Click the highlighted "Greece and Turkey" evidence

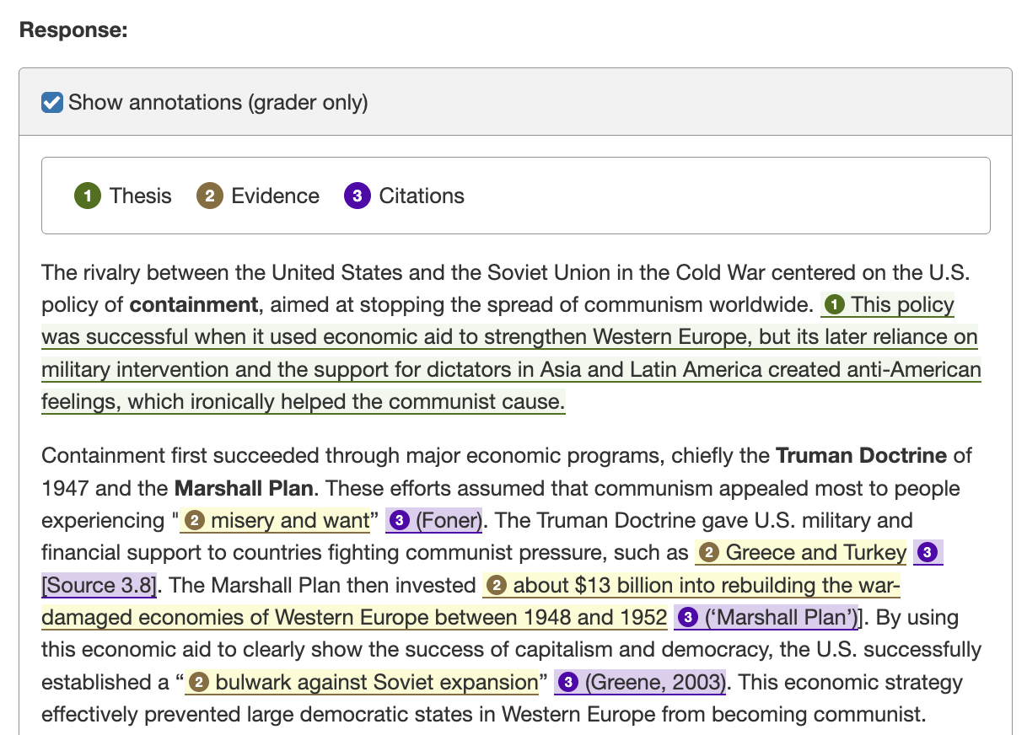[815, 553]
